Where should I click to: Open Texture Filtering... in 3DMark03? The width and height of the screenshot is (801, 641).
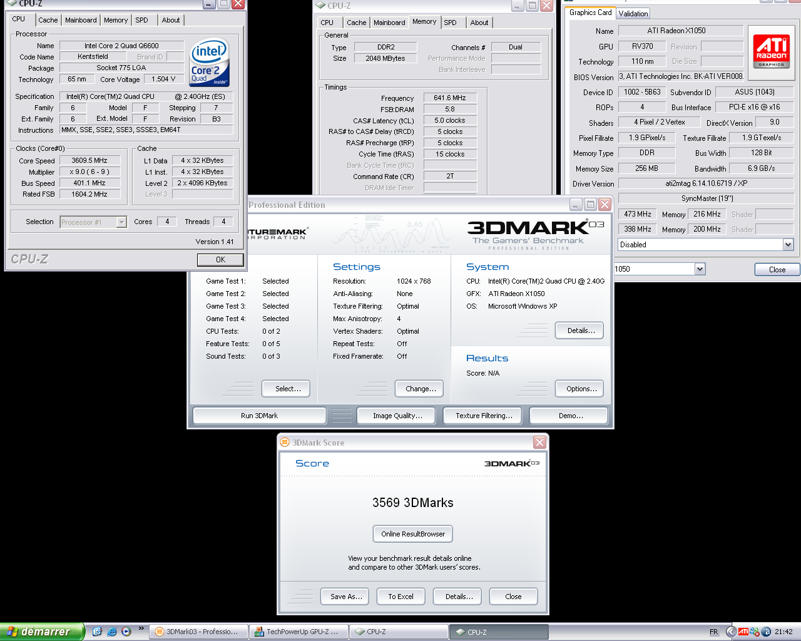coord(484,416)
